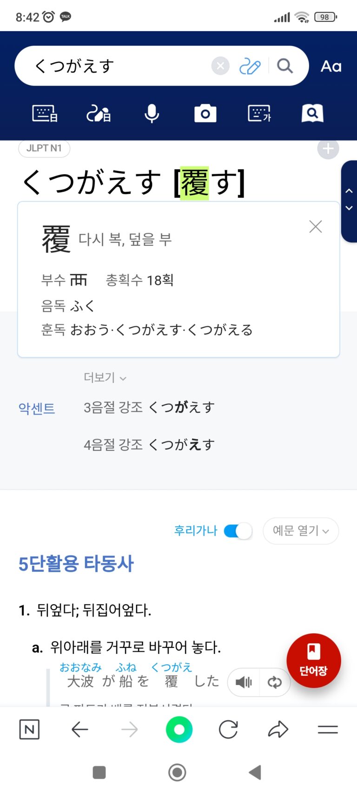357x795 pixels.
Task: Tap the highlighted 覆 kanji in headword
Action: (x=194, y=183)
